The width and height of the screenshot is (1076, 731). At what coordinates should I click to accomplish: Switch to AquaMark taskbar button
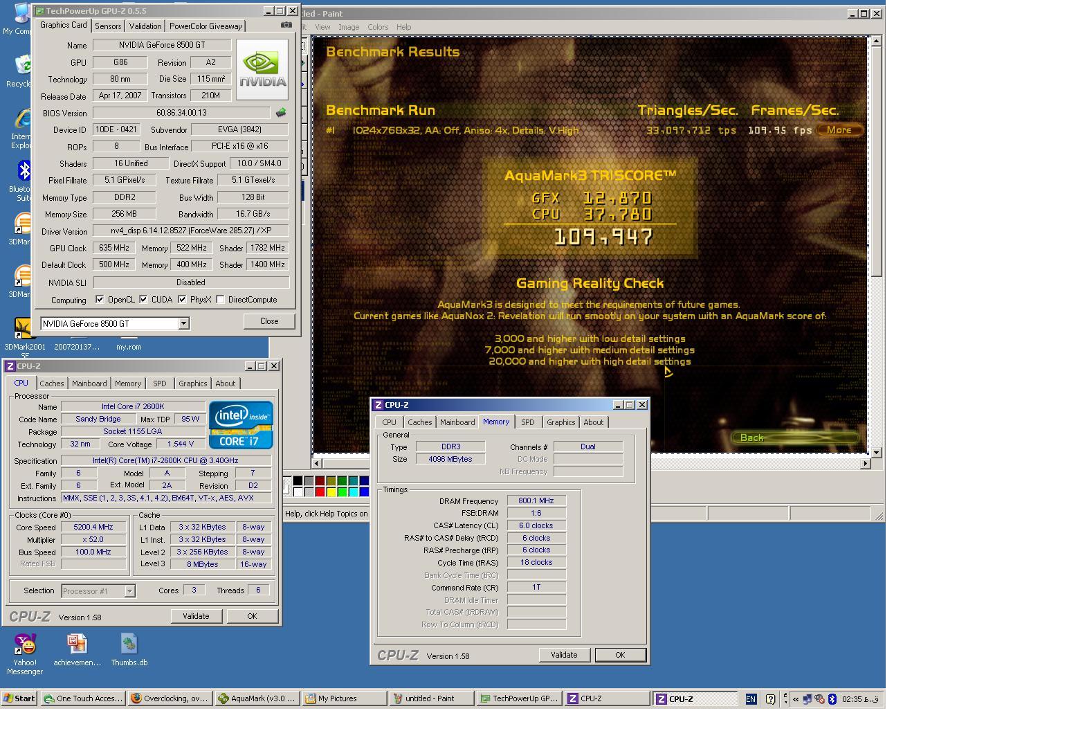pyautogui.click(x=257, y=698)
